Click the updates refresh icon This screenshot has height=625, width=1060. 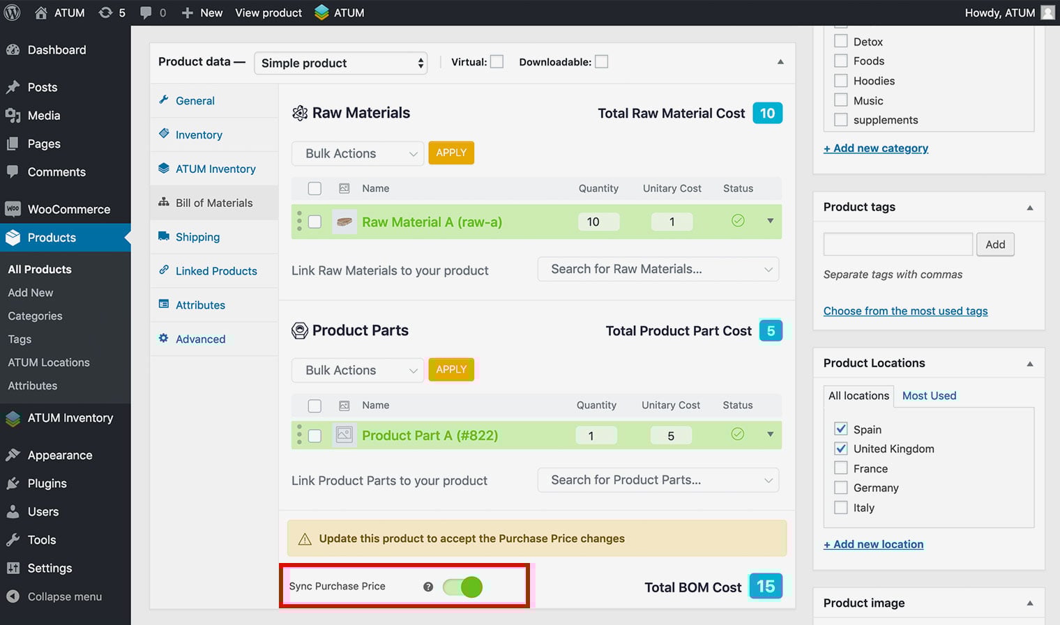pos(105,13)
